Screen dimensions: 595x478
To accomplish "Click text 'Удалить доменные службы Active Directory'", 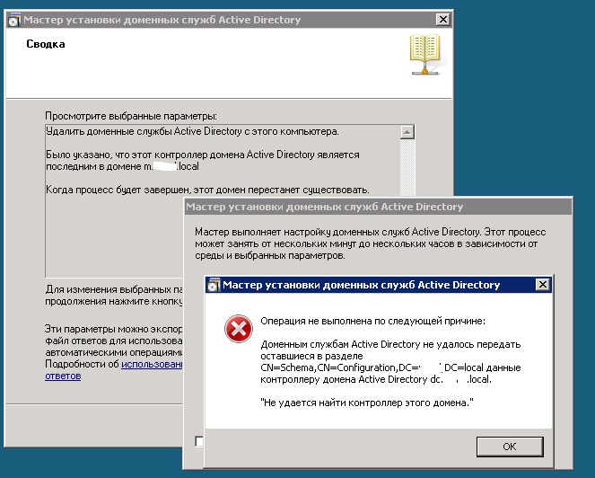I will click(144, 131).
